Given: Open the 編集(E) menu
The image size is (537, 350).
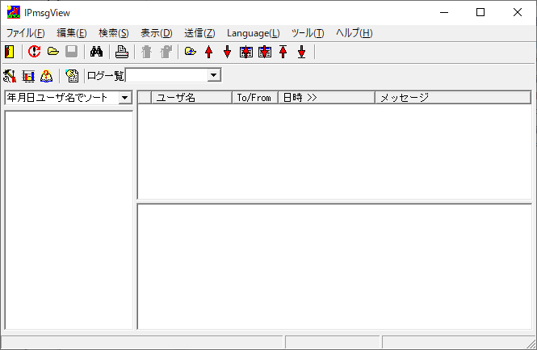Looking at the screenshot, I should click(x=72, y=33).
